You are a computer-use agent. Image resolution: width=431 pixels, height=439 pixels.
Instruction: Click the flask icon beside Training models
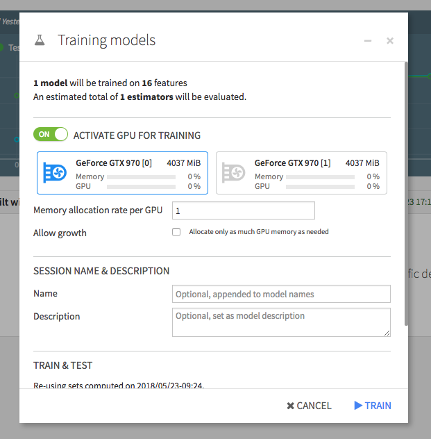tap(40, 40)
